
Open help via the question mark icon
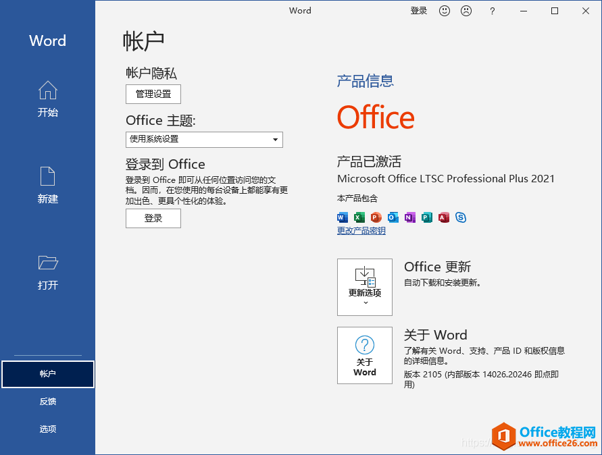[492, 11]
